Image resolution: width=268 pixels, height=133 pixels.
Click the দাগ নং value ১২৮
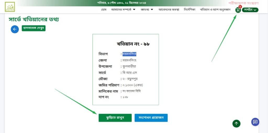[x=125, y=97]
